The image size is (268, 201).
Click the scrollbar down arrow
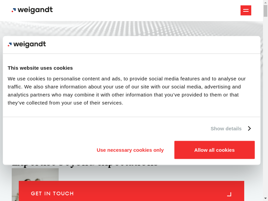265,198
